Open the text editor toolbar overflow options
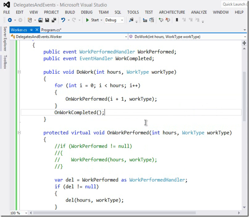This screenshot has width=249, height=217. point(203,21)
